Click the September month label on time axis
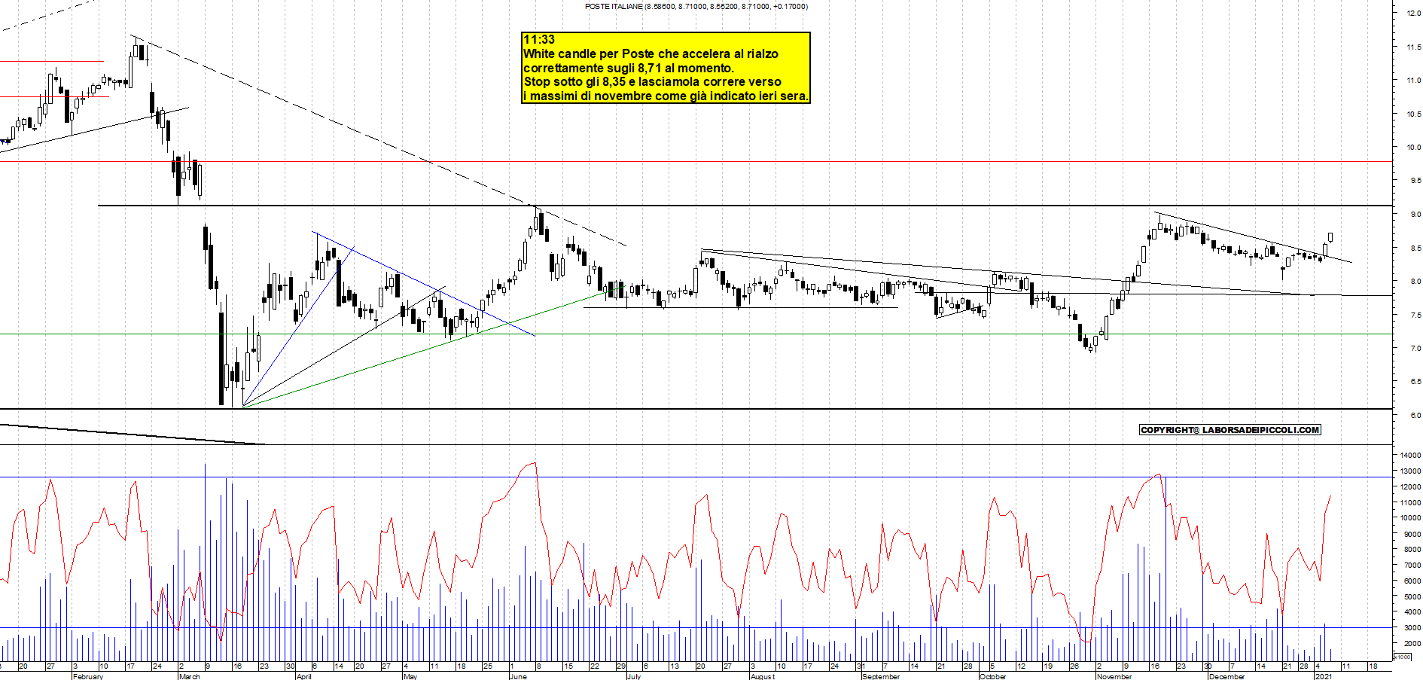The image size is (1423, 680). (881, 676)
